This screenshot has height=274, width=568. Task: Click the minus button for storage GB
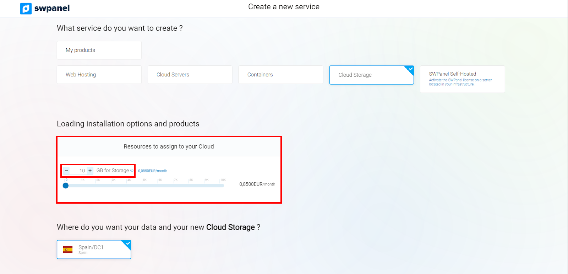(x=66, y=171)
